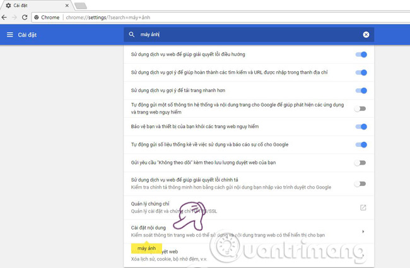Enable the "Không theo dõi" request
Image resolution: width=410 pixels, height=268 pixels.
click(360, 163)
